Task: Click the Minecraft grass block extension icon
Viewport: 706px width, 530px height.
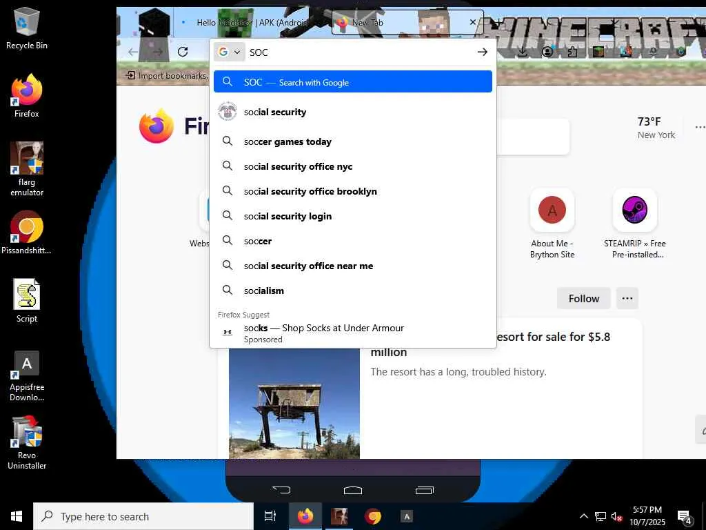Action: [x=598, y=52]
